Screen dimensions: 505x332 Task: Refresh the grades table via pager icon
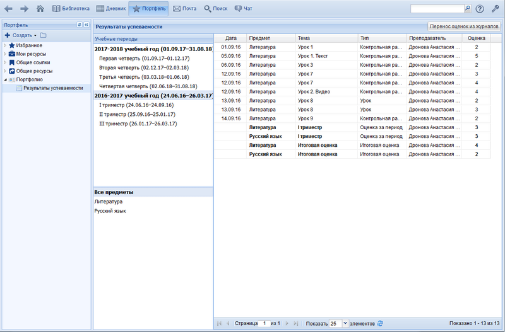point(380,323)
